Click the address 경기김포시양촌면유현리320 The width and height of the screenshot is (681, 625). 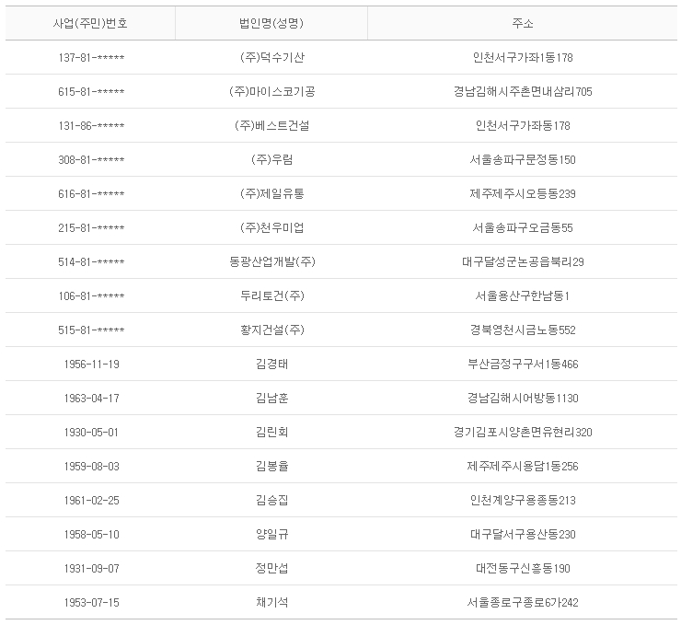tap(522, 433)
